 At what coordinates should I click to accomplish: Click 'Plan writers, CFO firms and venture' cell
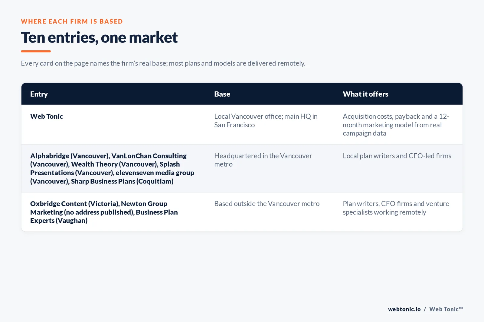[396, 208]
